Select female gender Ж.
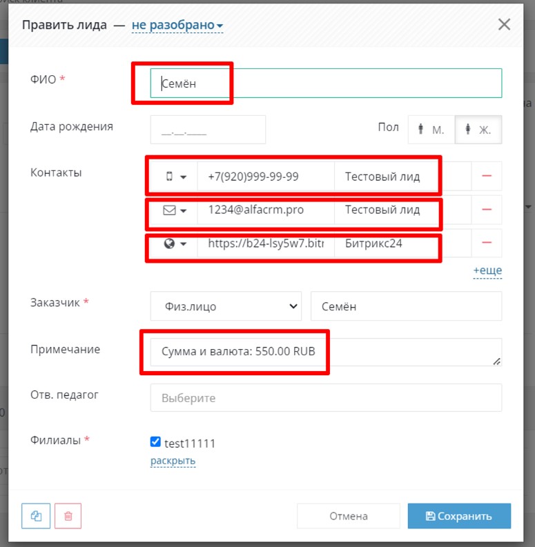Image resolution: width=535 pixels, height=547 pixels. coord(478,130)
